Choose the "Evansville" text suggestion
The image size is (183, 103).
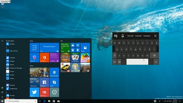[x=138, y=36]
